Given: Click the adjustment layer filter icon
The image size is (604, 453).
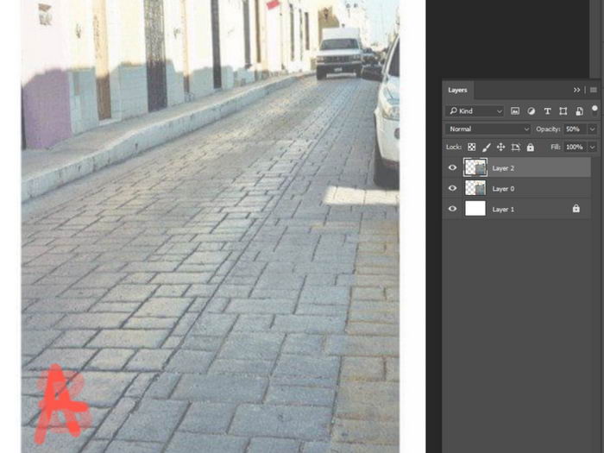Looking at the screenshot, I should (x=531, y=111).
